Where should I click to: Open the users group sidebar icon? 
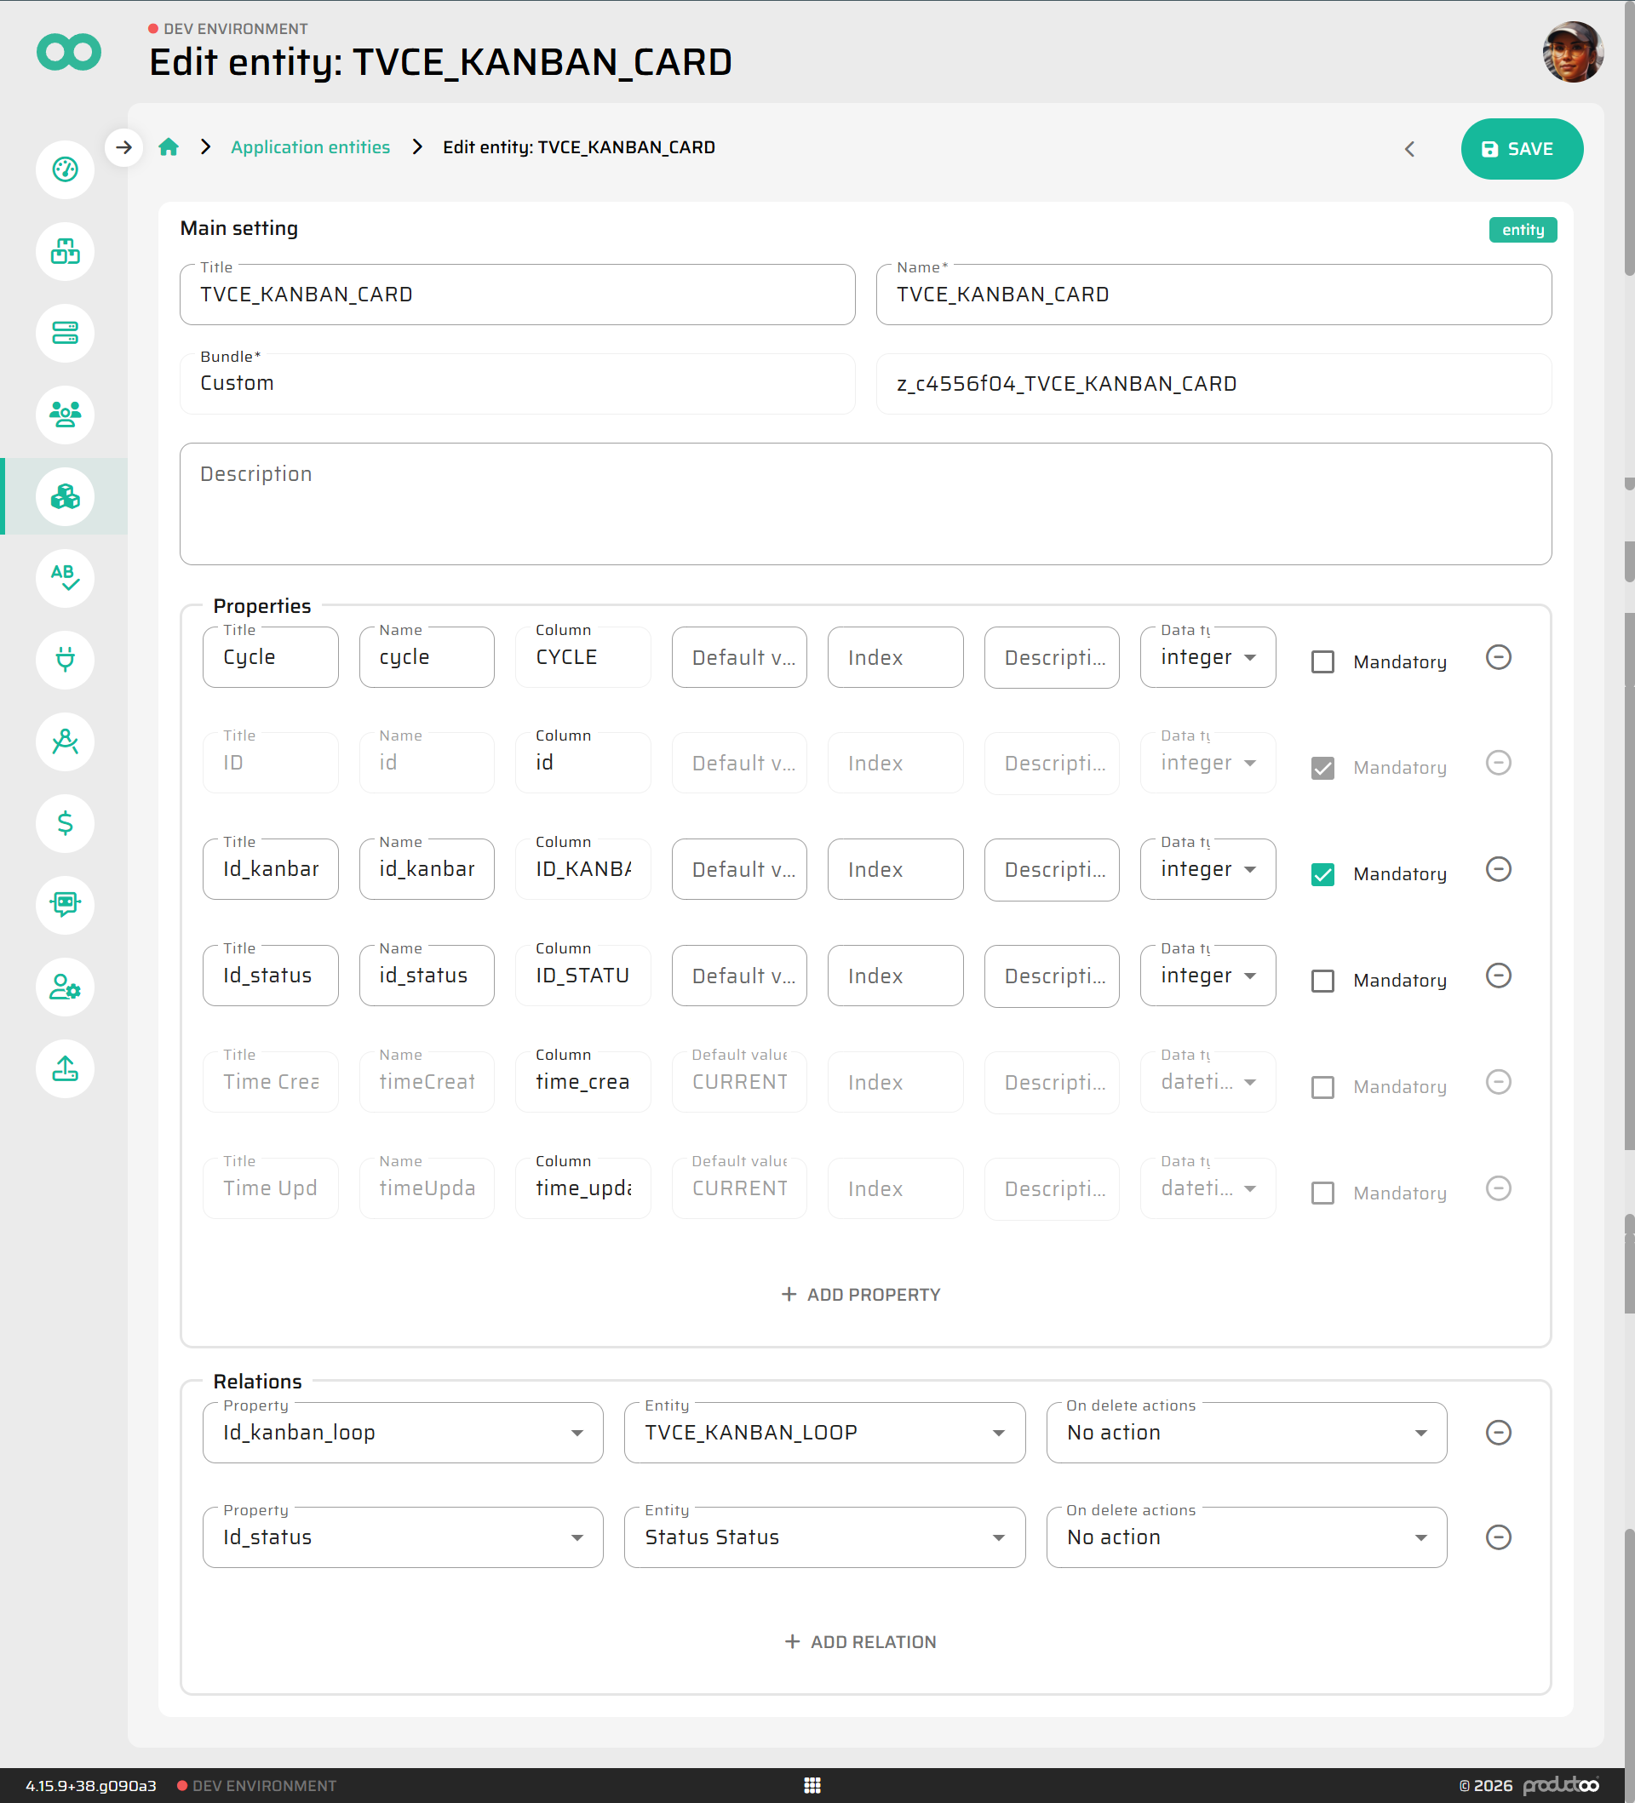pyautogui.click(x=65, y=414)
